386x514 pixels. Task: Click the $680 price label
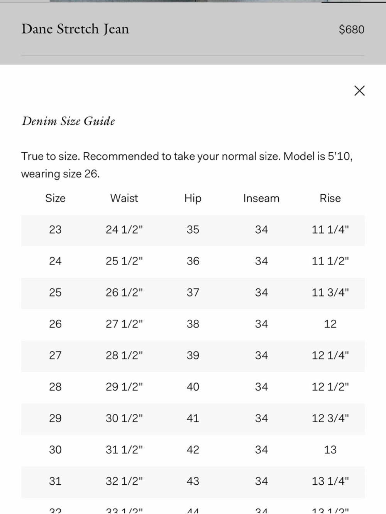(x=351, y=30)
